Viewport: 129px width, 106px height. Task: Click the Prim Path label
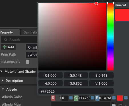tap(9, 55)
